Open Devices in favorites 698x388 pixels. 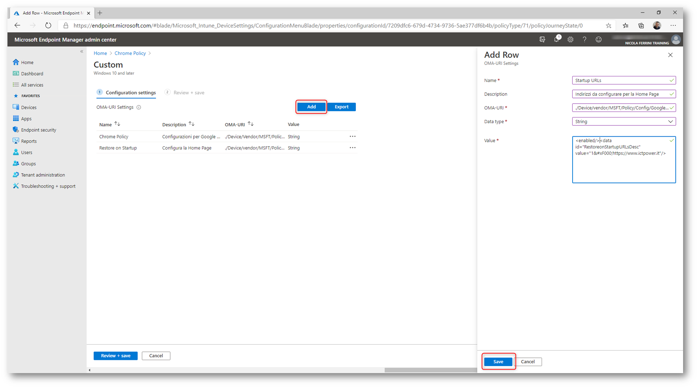28,107
